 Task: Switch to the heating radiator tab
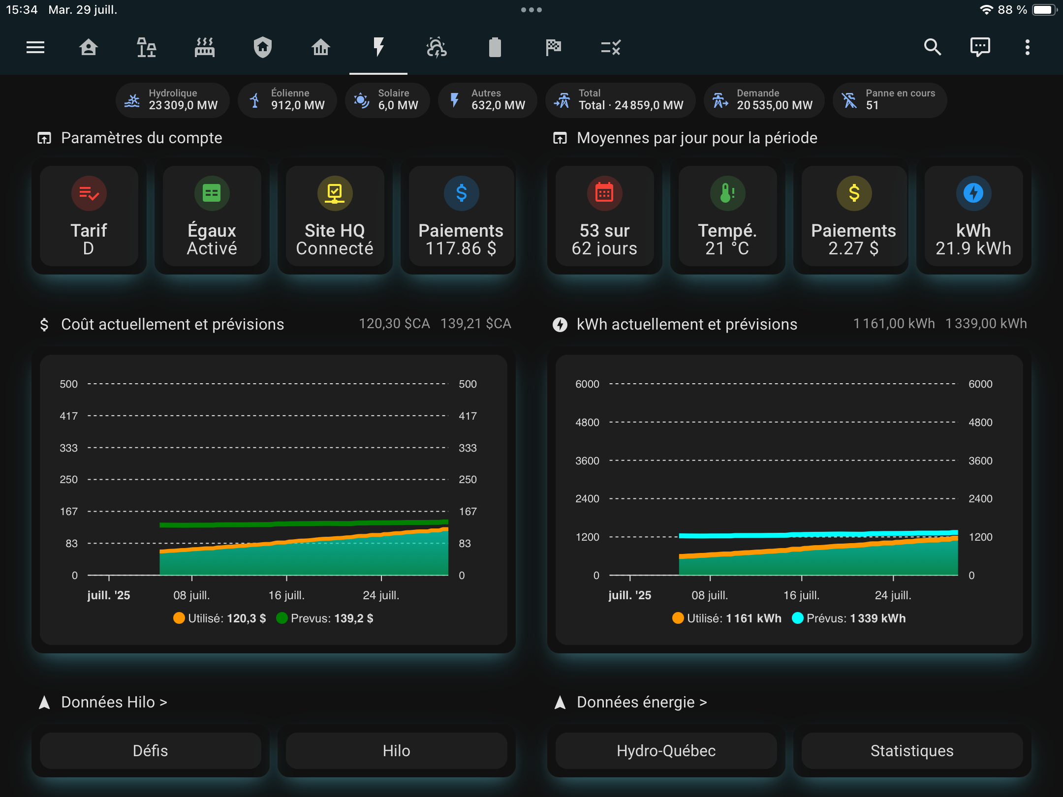[x=204, y=47]
